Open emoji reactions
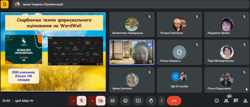The image size is (250, 107). [126, 101]
